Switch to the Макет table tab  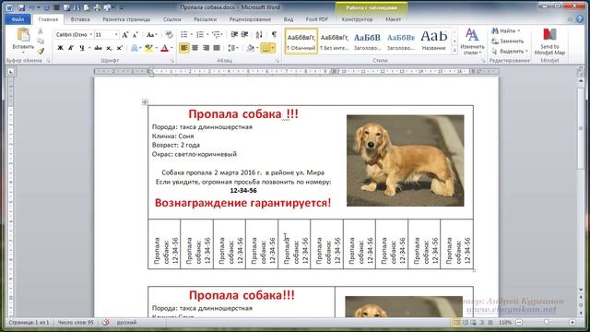[x=393, y=19]
